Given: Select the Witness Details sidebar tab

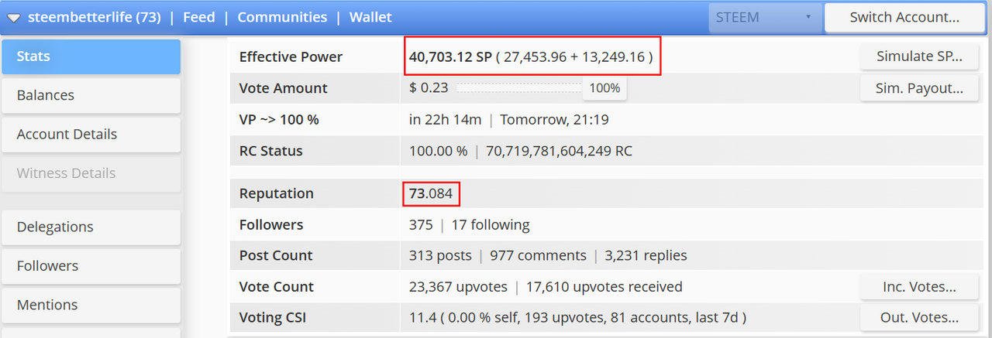Looking at the screenshot, I should 91,173.
